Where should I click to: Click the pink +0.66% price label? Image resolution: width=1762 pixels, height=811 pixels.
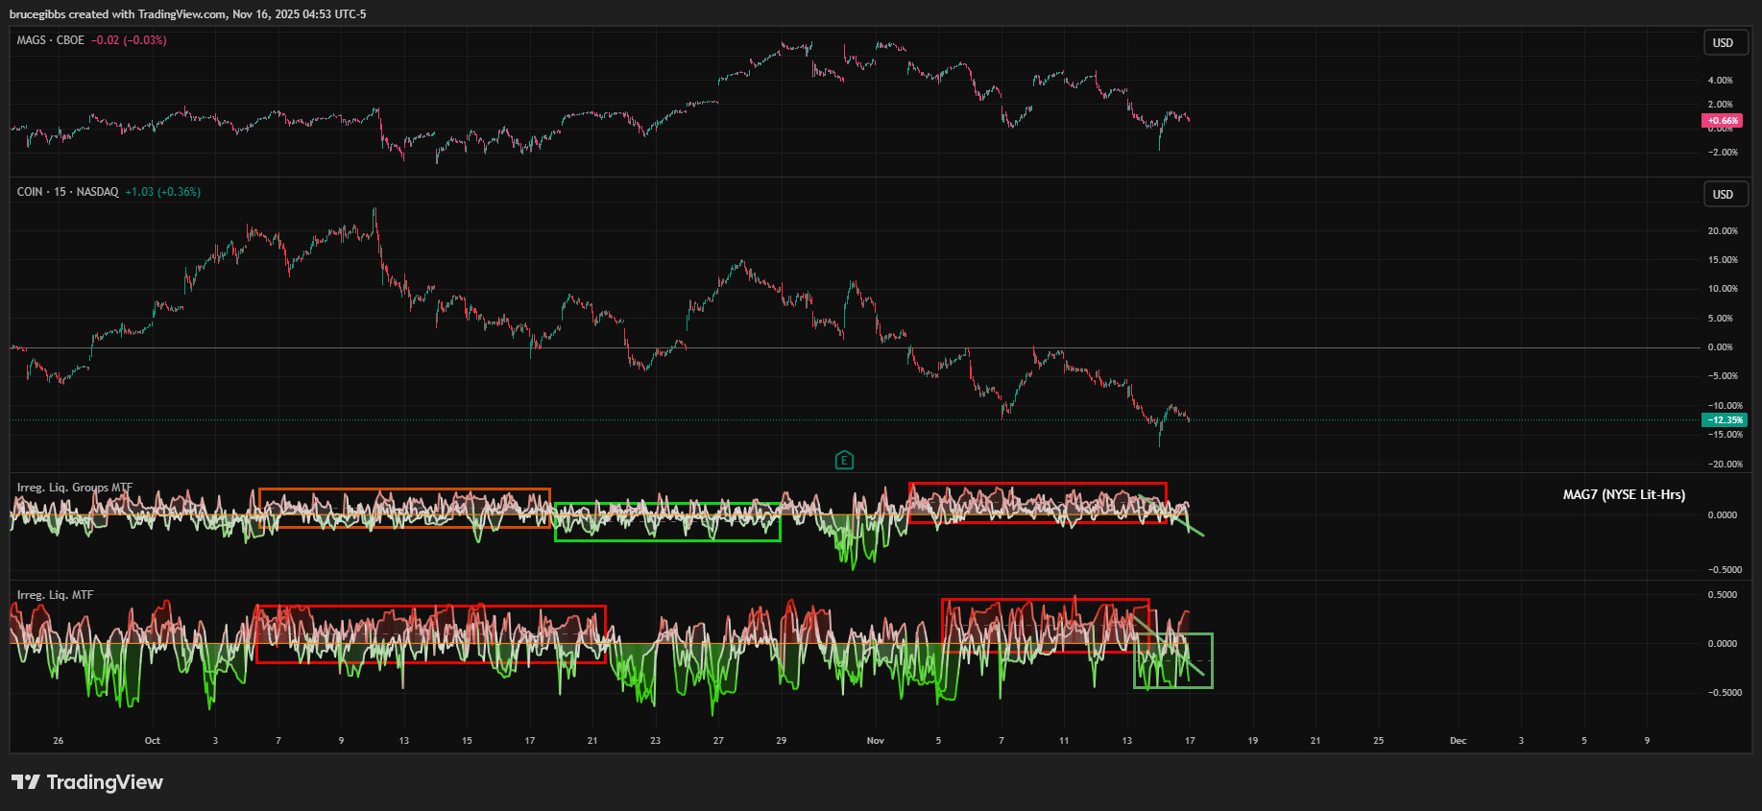coord(1723,121)
